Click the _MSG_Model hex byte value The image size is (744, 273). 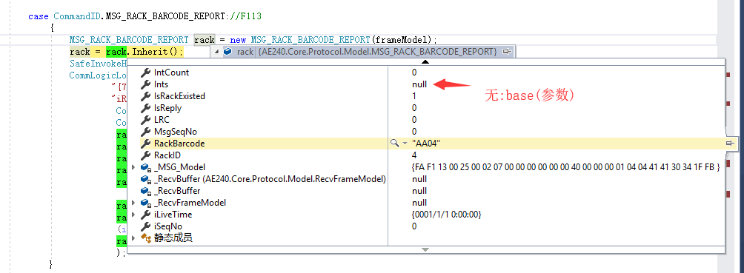click(566, 167)
